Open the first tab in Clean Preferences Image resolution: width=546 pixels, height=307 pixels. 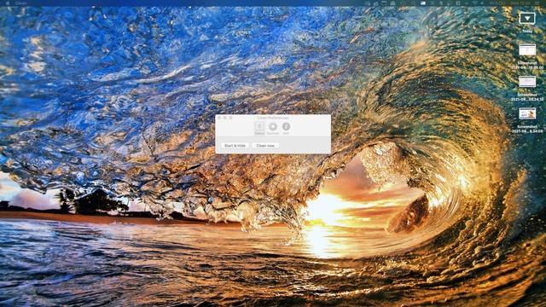coord(259,128)
